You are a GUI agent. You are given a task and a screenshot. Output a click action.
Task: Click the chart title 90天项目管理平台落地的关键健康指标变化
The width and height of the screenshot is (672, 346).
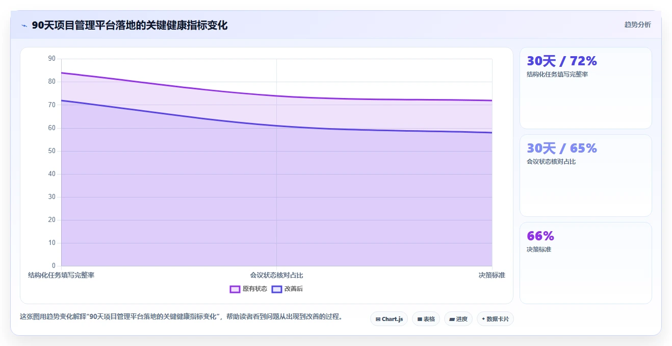[130, 25]
